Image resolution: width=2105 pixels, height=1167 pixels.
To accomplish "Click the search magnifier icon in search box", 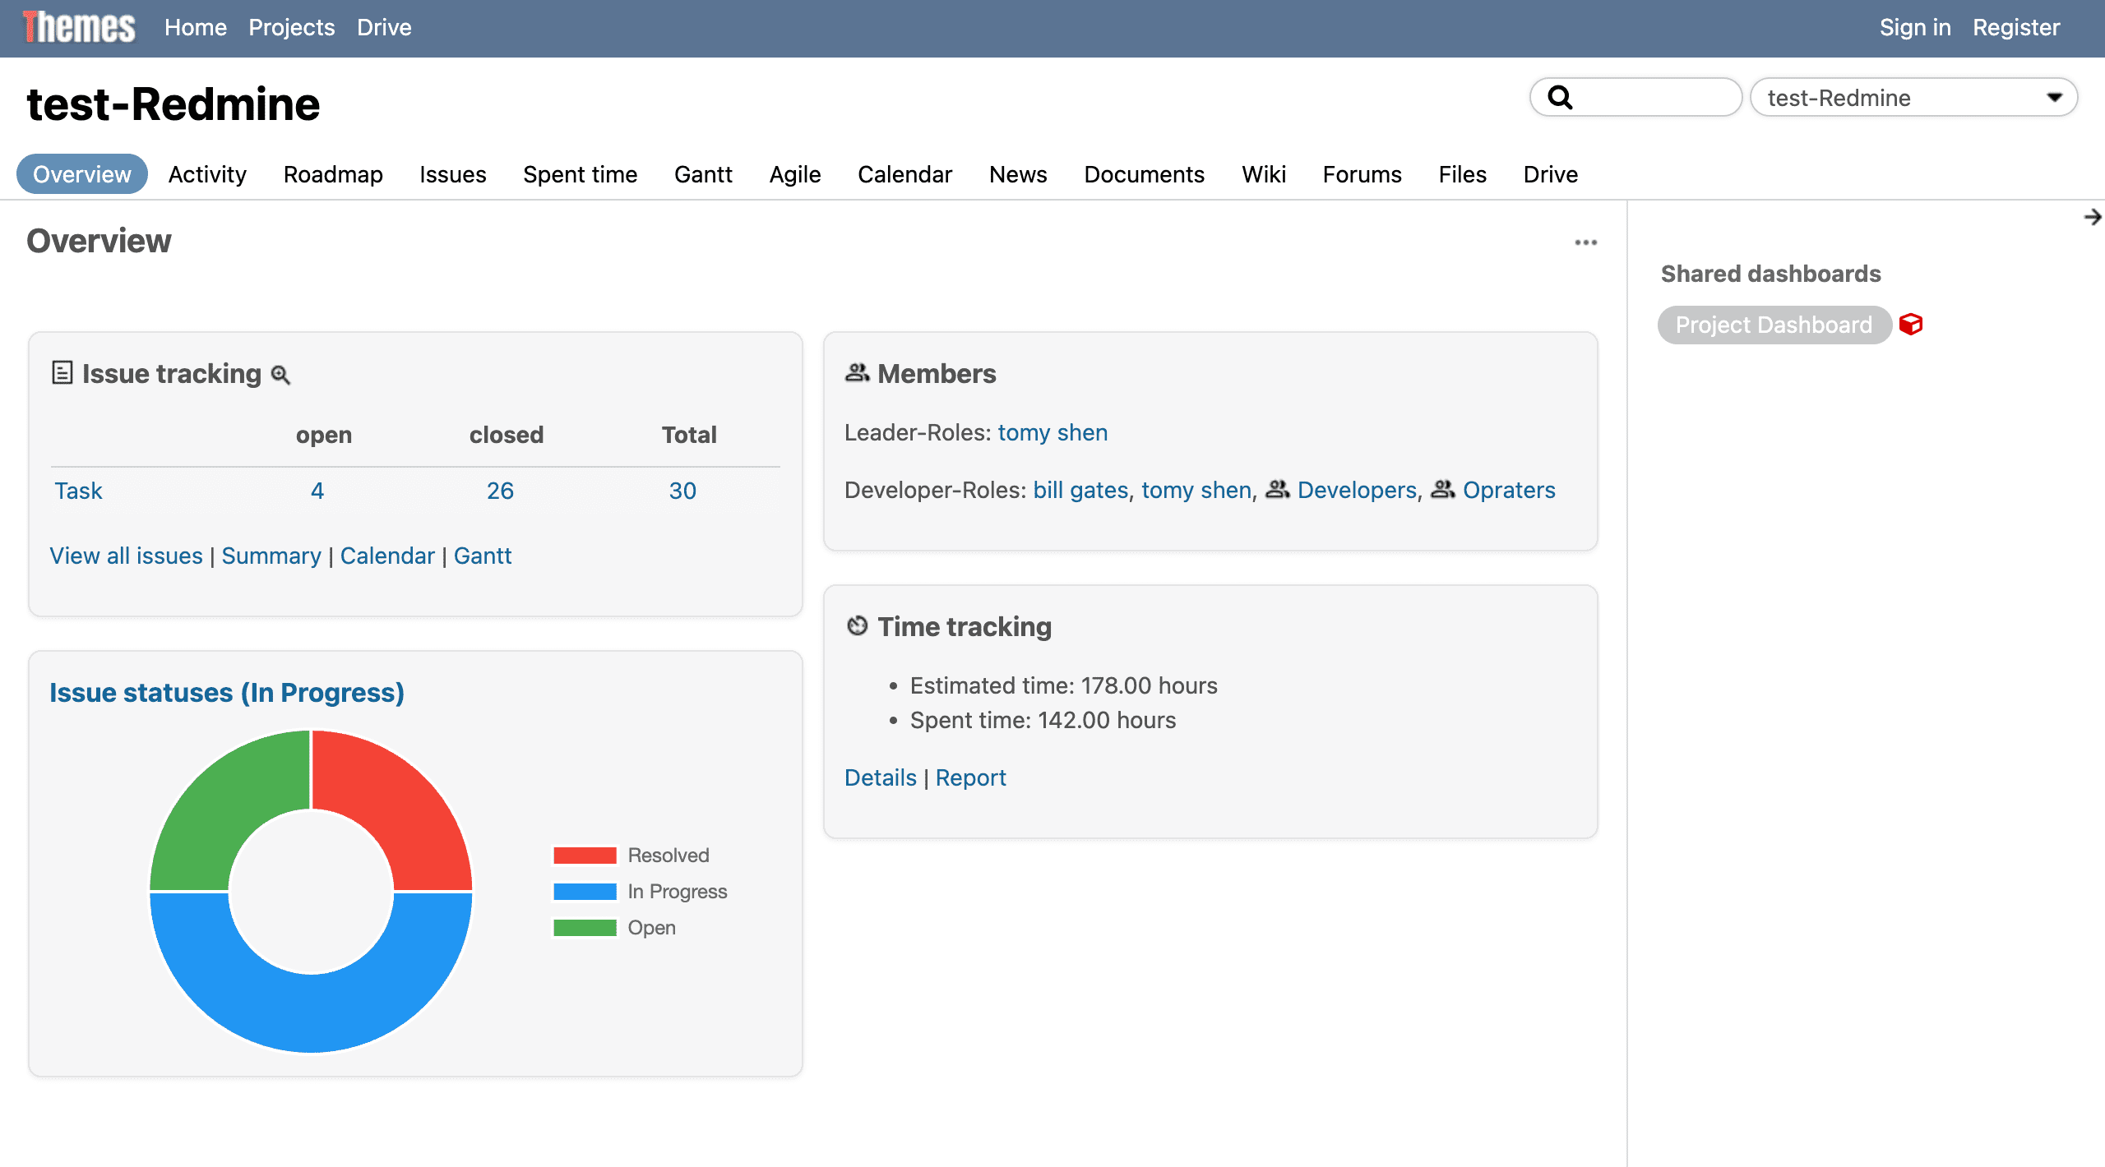I will pos(1560,98).
